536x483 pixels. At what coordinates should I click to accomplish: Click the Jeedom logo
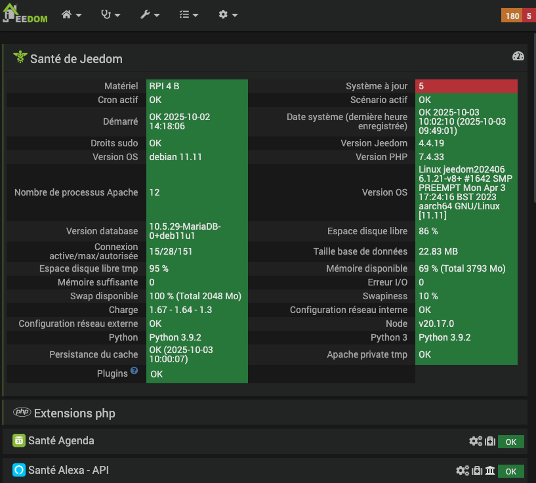coord(24,14)
